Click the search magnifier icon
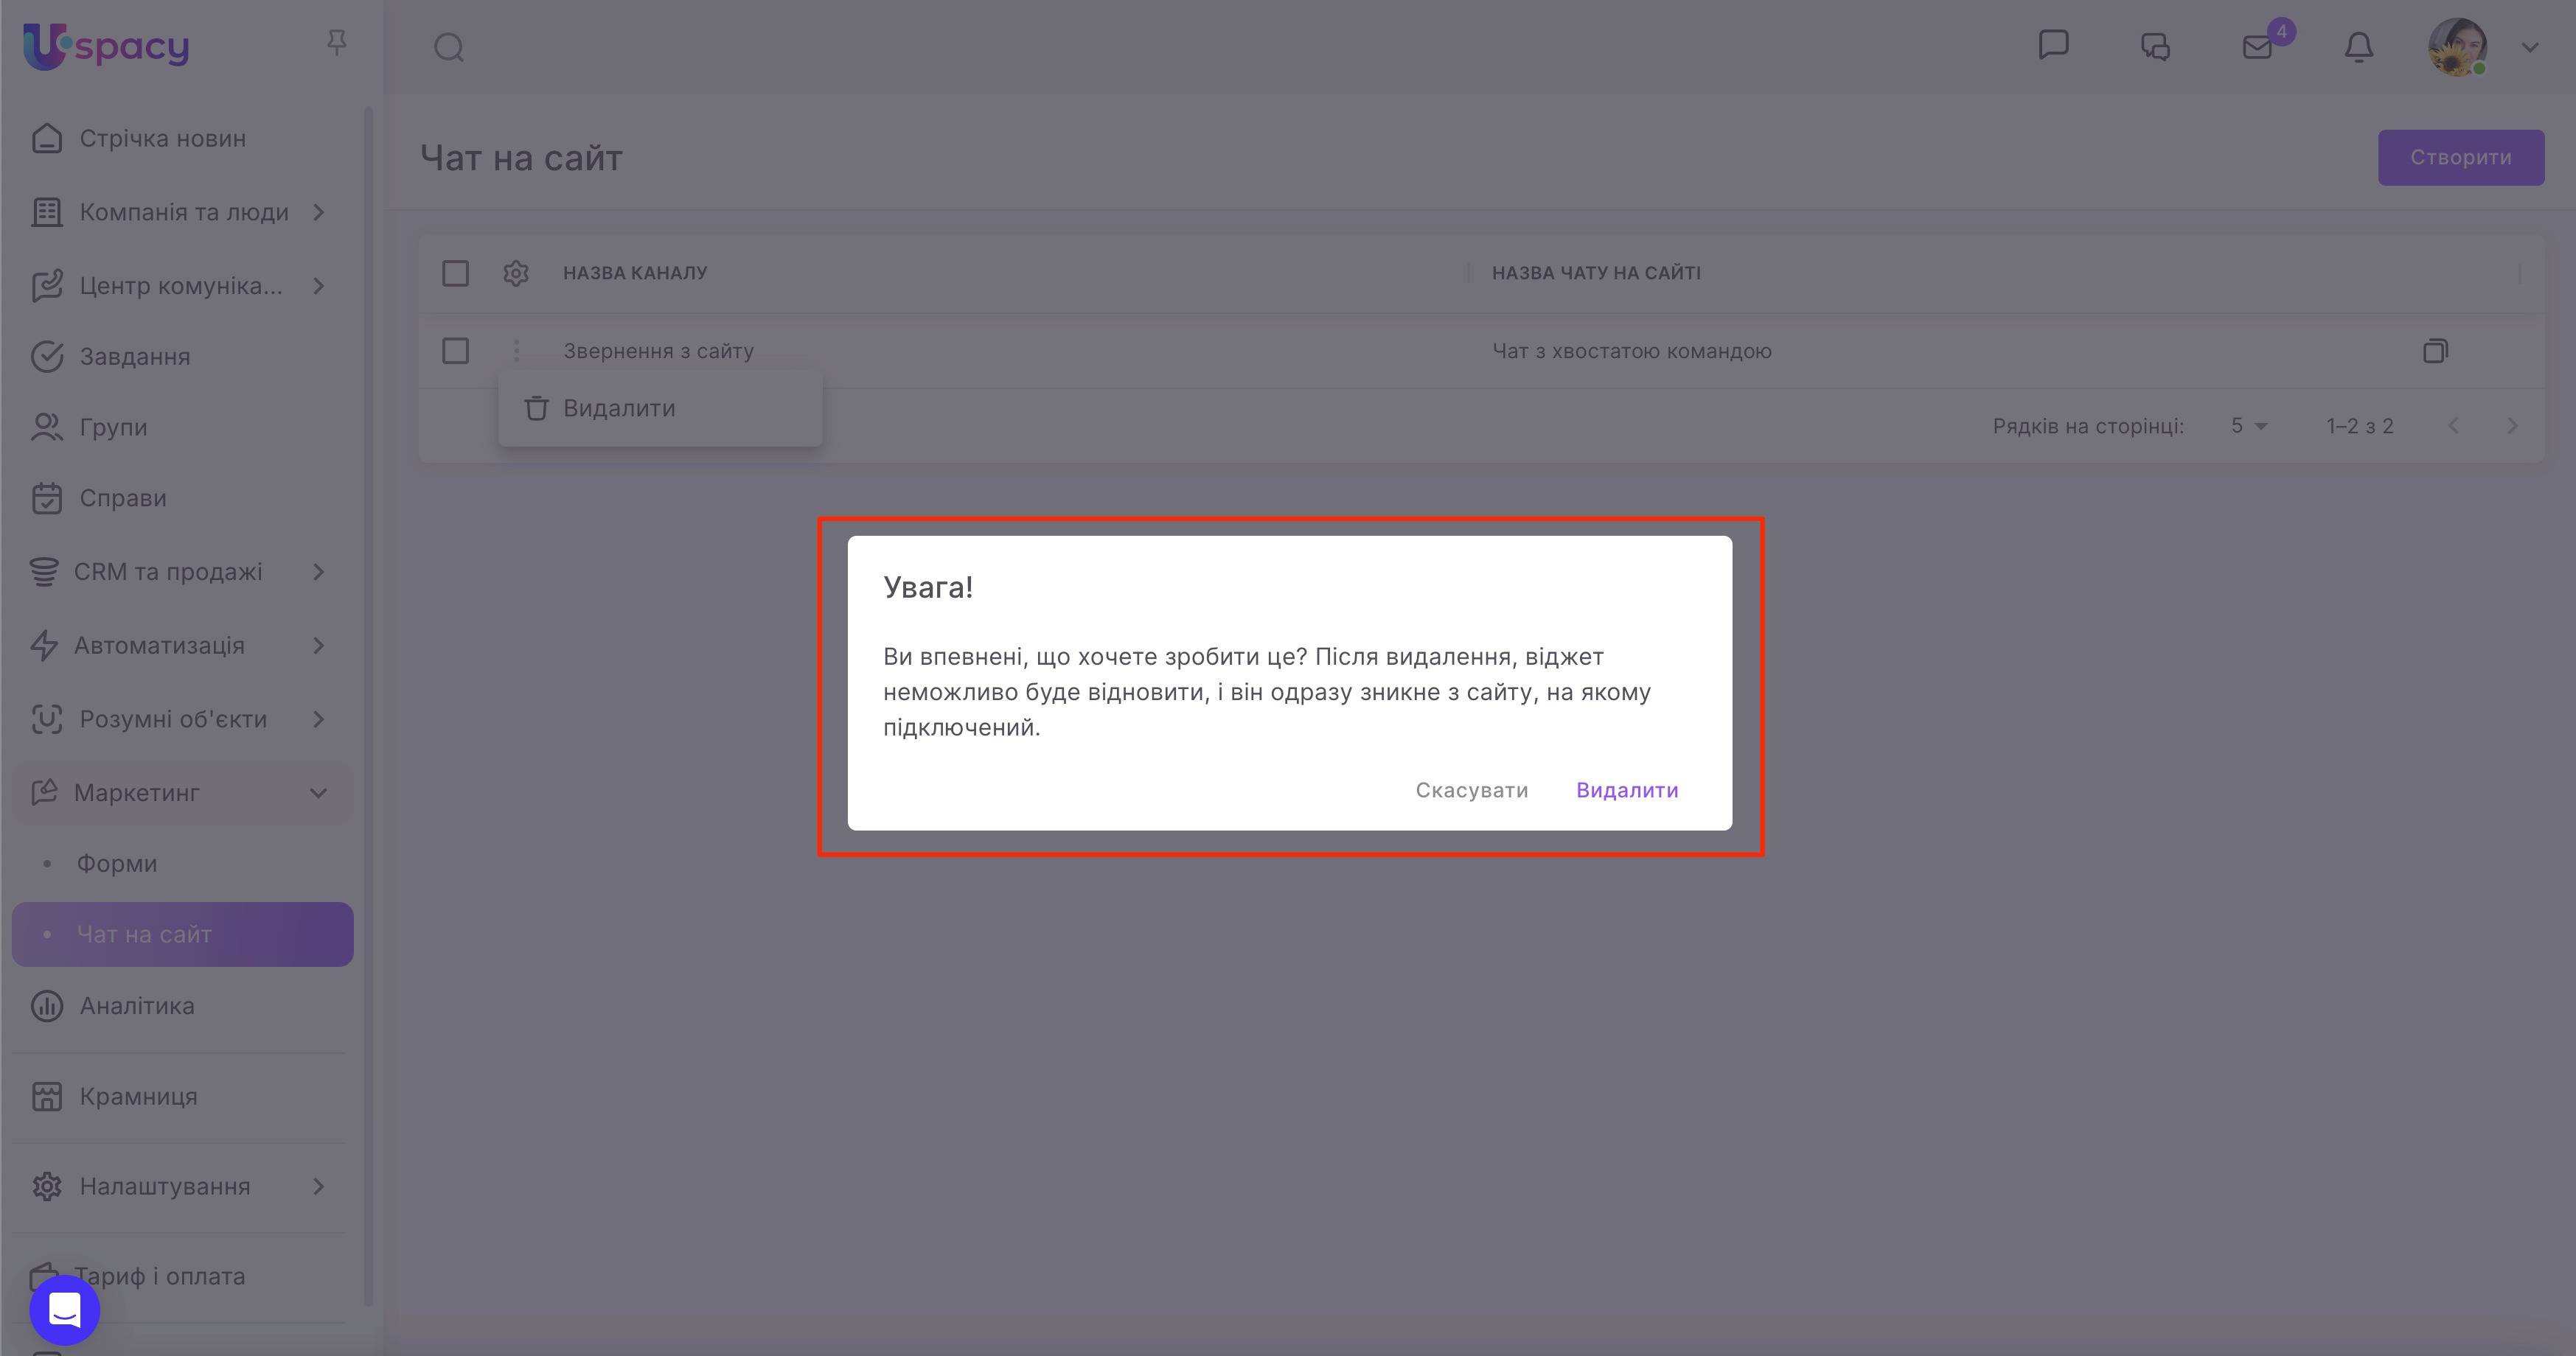The height and width of the screenshot is (1356, 2576). [449, 47]
